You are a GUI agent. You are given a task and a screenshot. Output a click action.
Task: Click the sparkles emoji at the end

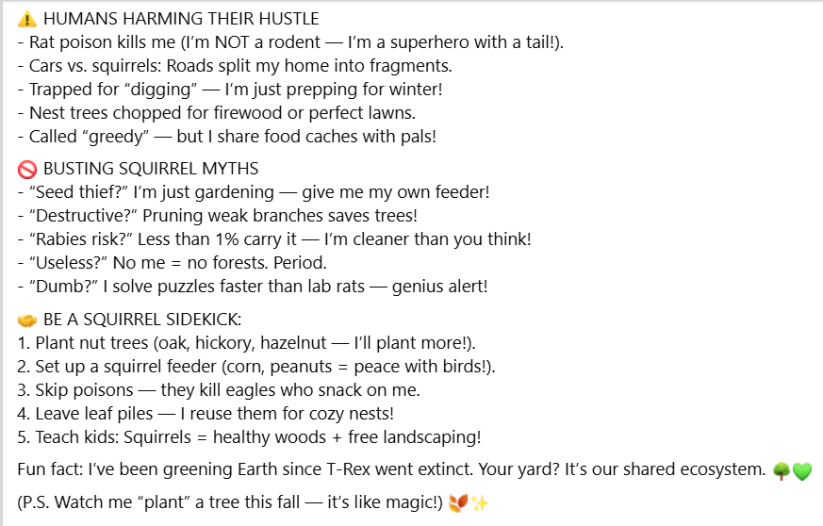pyautogui.click(x=480, y=502)
